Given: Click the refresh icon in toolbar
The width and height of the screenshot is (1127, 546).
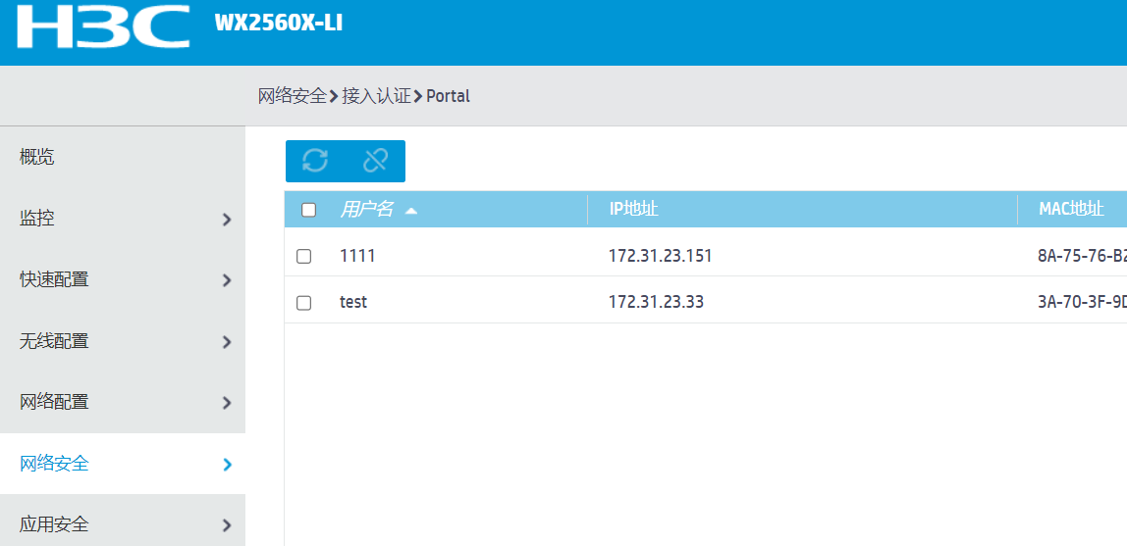Looking at the screenshot, I should pyautogui.click(x=315, y=161).
